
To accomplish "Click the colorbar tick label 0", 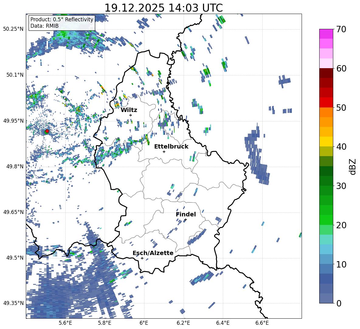I will [339, 303].
